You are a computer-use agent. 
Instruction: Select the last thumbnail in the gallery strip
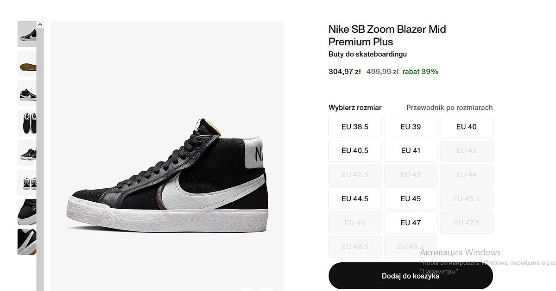pos(27,241)
